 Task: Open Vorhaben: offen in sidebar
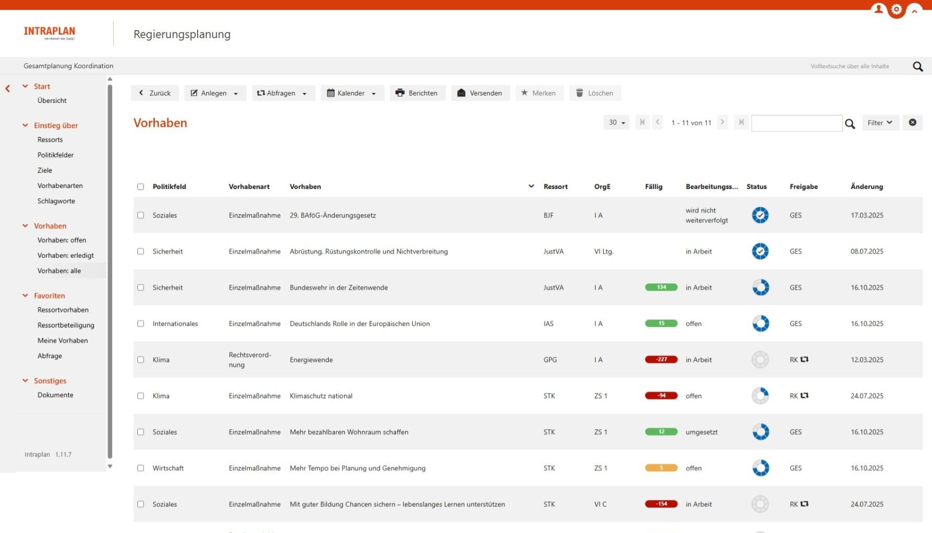click(x=62, y=240)
